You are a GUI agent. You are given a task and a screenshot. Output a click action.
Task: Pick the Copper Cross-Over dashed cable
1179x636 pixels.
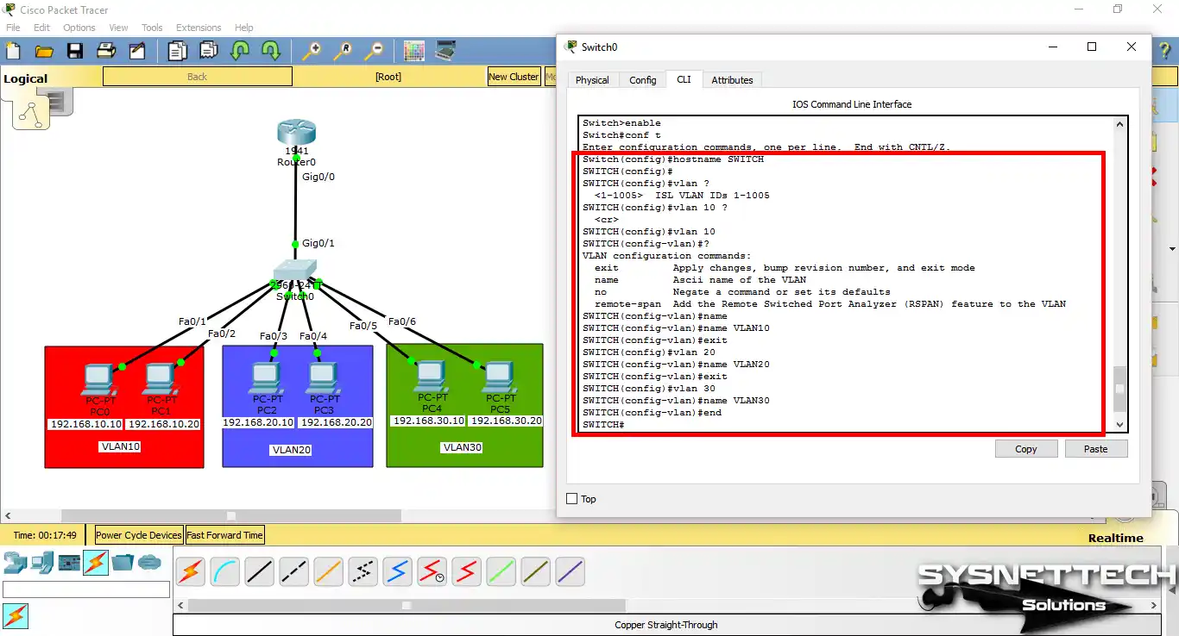tap(293, 571)
